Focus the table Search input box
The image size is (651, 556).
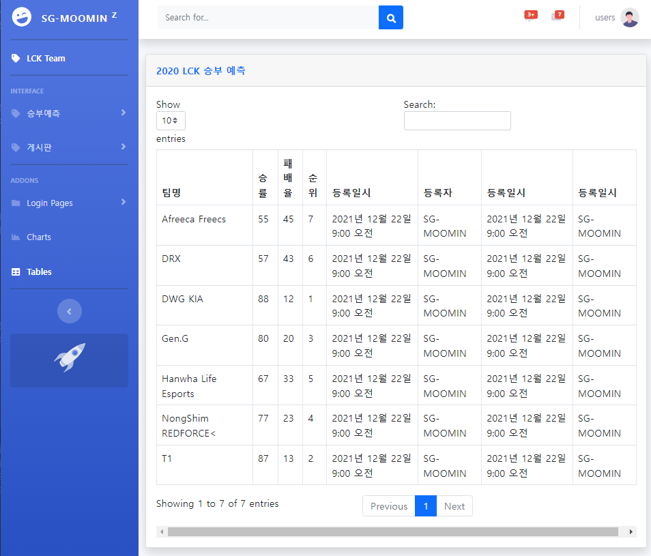click(457, 121)
